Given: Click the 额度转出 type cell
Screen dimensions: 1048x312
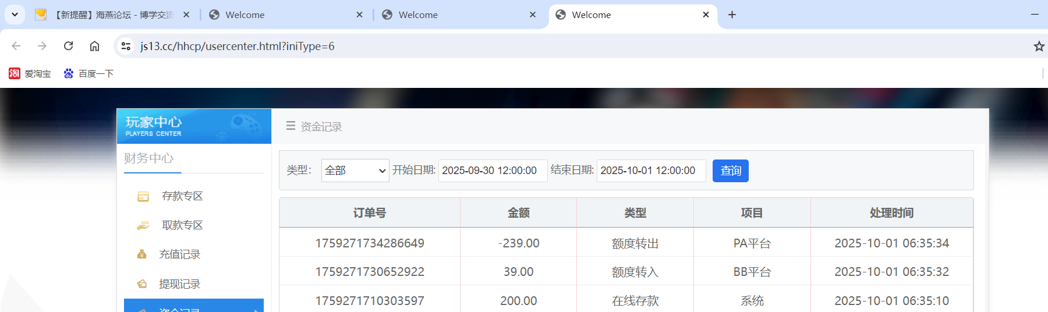Looking at the screenshot, I should coord(635,243).
